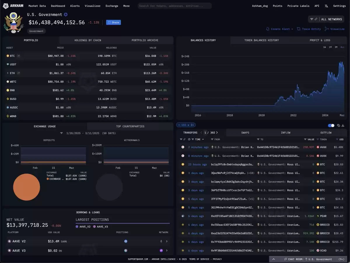Switch to Top Counterparties tab
The image size is (350, 263).
click(x=130, y=126)
